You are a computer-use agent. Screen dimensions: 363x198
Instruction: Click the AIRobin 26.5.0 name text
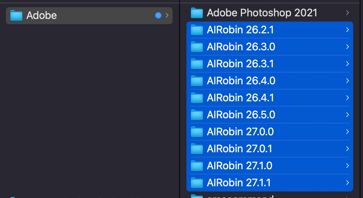(x=241, y=115)
